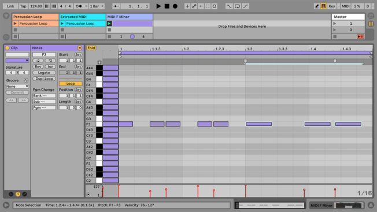This screenshot has width=377, height=212.
Task: Toggle MIDI map mode
Action: pos(346,6)
